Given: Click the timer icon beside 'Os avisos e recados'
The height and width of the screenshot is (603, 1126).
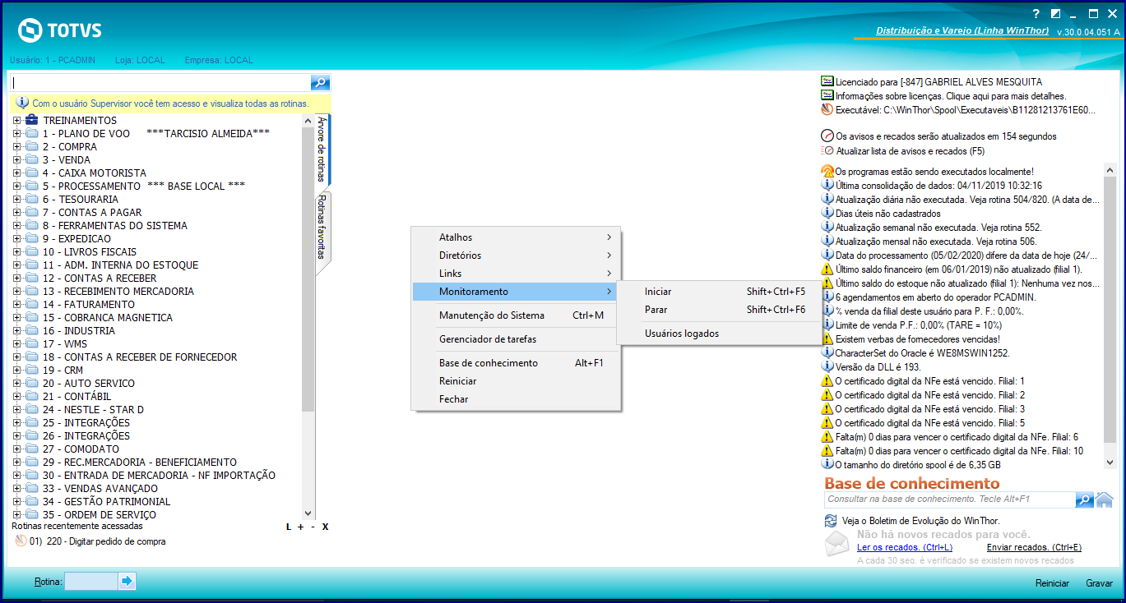Looking at the screenshot, I should pyautogui.click(x=827, y=136).
